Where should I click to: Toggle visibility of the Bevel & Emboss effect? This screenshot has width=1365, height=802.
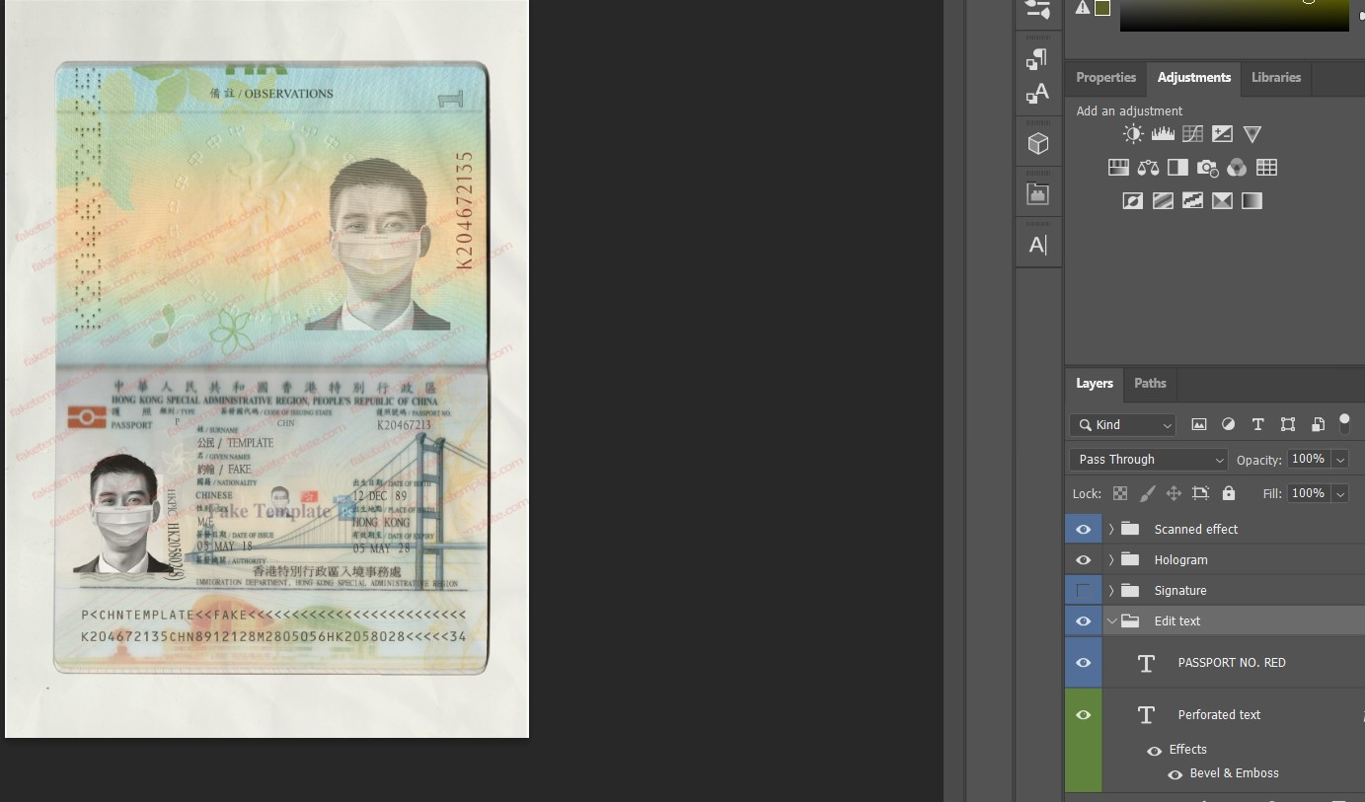tap(1175, 773)
